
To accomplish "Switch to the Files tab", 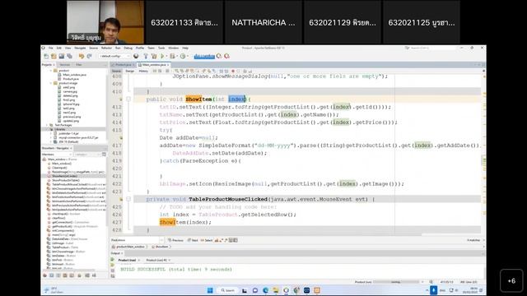I will (x=79, y=65).
